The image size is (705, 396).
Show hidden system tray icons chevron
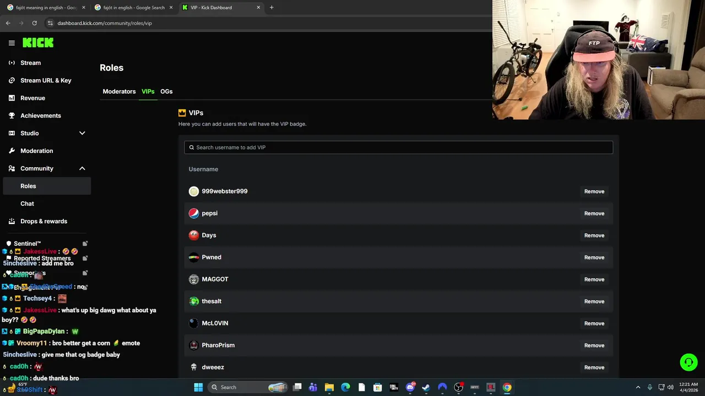point(638,387)
